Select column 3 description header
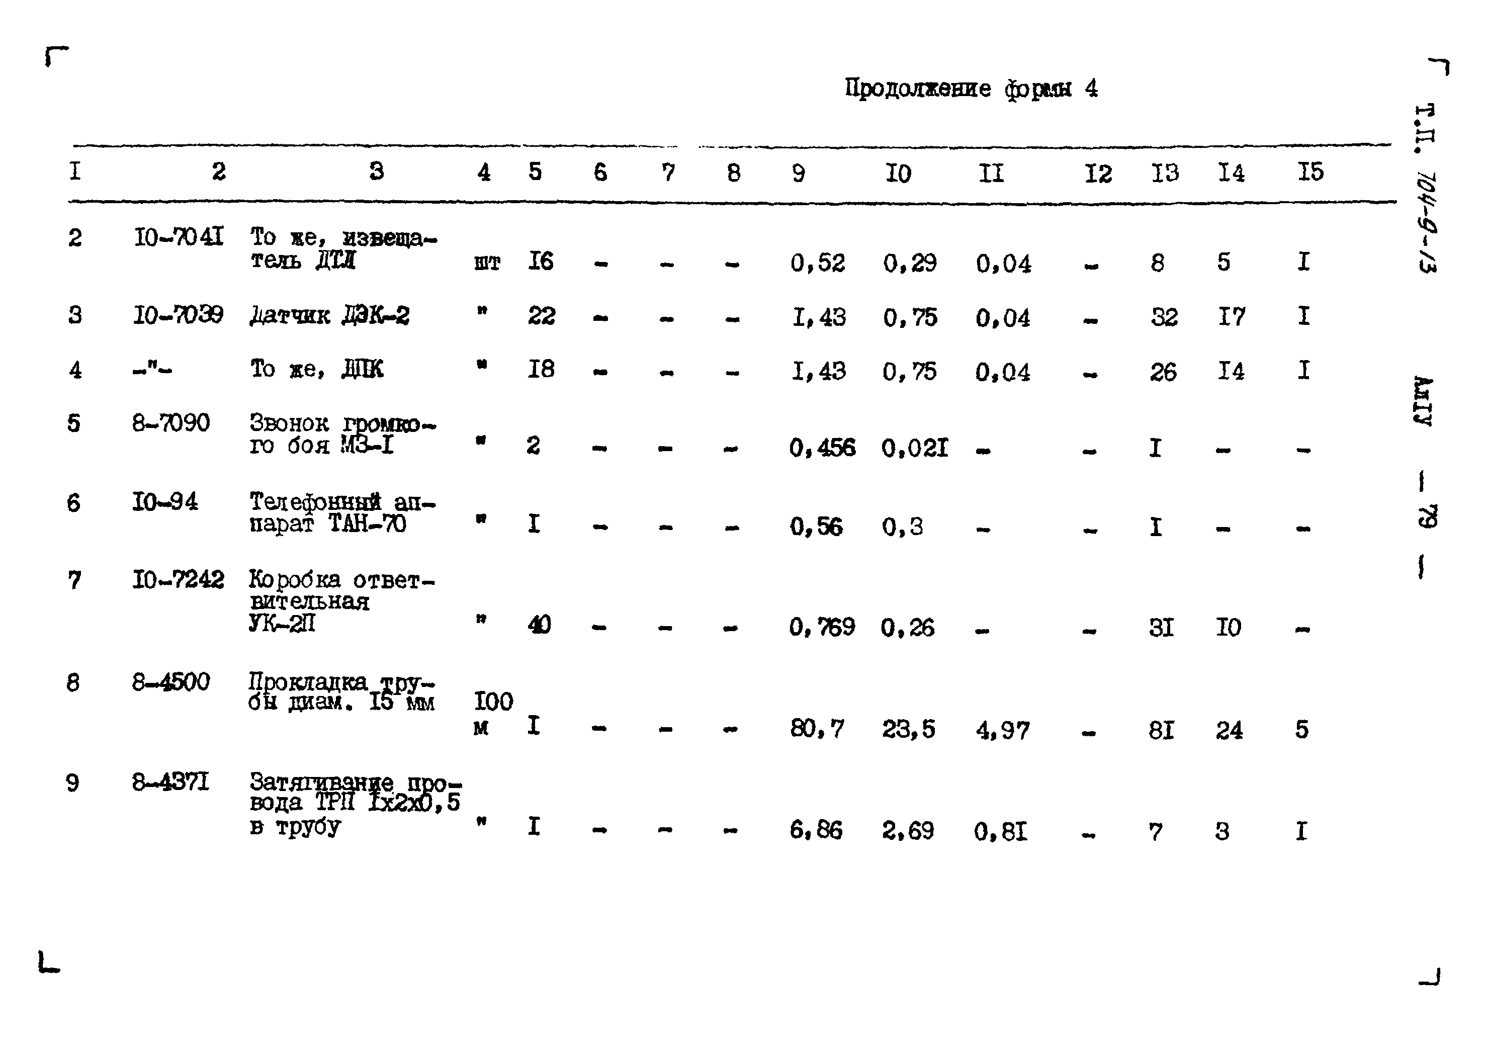 point(365,170)
